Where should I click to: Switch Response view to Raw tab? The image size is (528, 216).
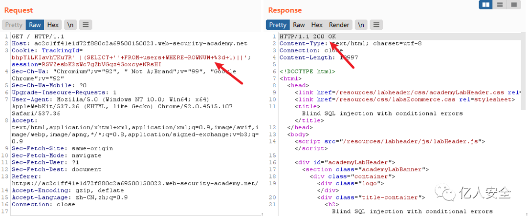pyautogui.click(x=299, y=25)
